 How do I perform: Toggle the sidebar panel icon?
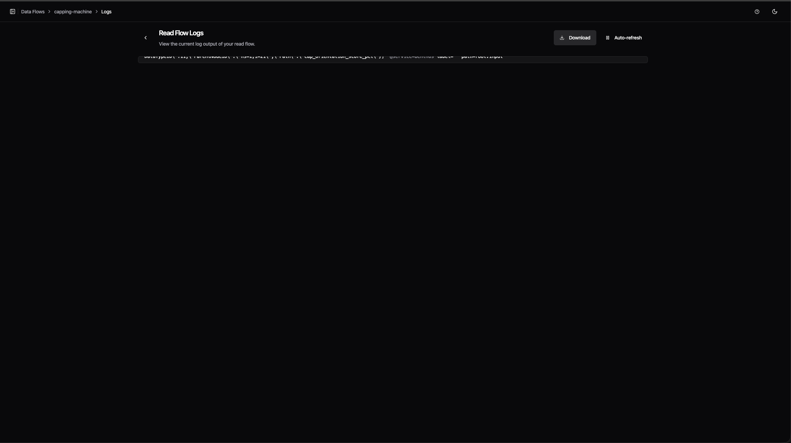(12, 12)
